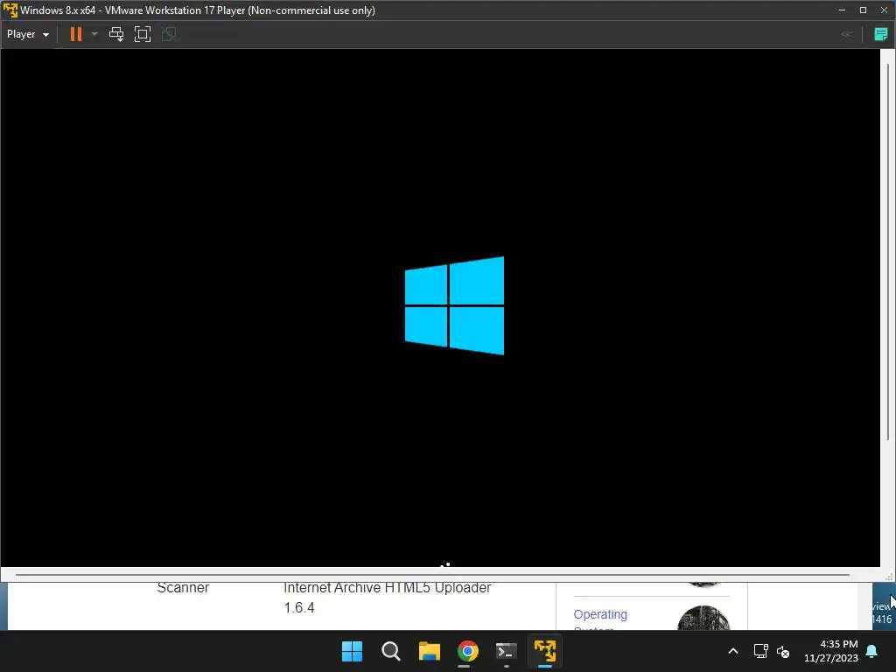
Task: Click the Windows logo in VM screen
Action: coord(454,305)
